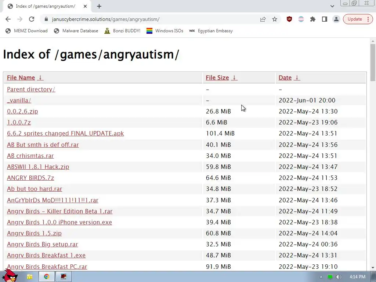The height and width of the screenshot is (282, 376).
Task: Download 1.0.0.7z
Action: coord(19,122)
